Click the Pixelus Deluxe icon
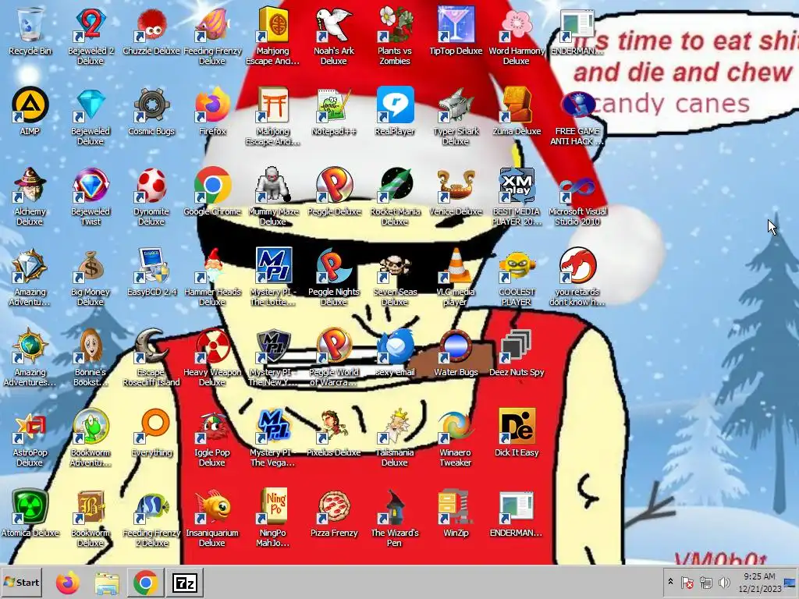This screenshot has height=599, width=799. pos(334,434)
